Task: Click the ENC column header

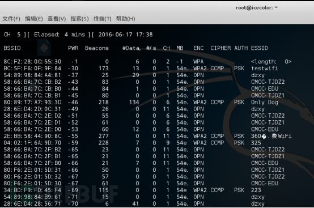Action: point(198,48)
